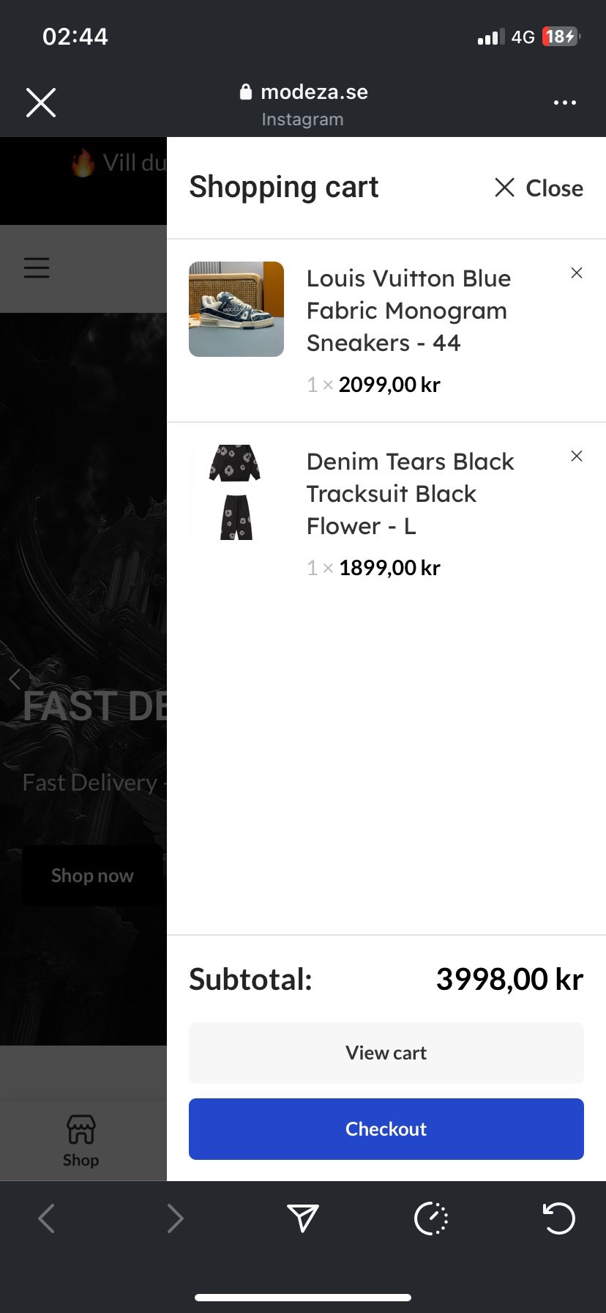This screenshot has width=606, height=1313.
Task: Reload the page with refresh icon
Action: 559,1218
